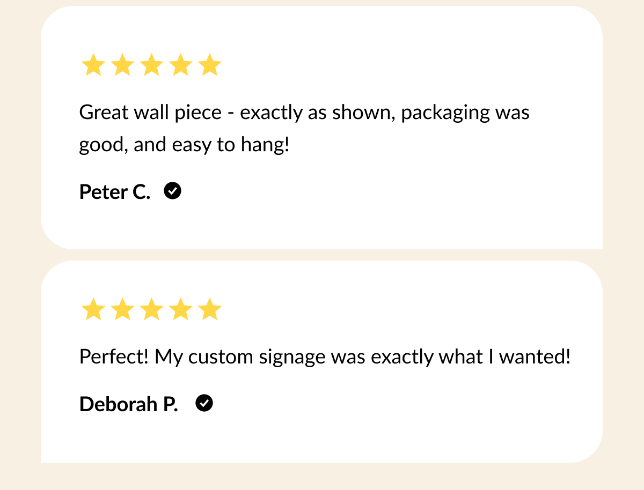Click the first star in Deborah P.'s rating
Viewport: 644px width, 490px height.
[93, 310]
